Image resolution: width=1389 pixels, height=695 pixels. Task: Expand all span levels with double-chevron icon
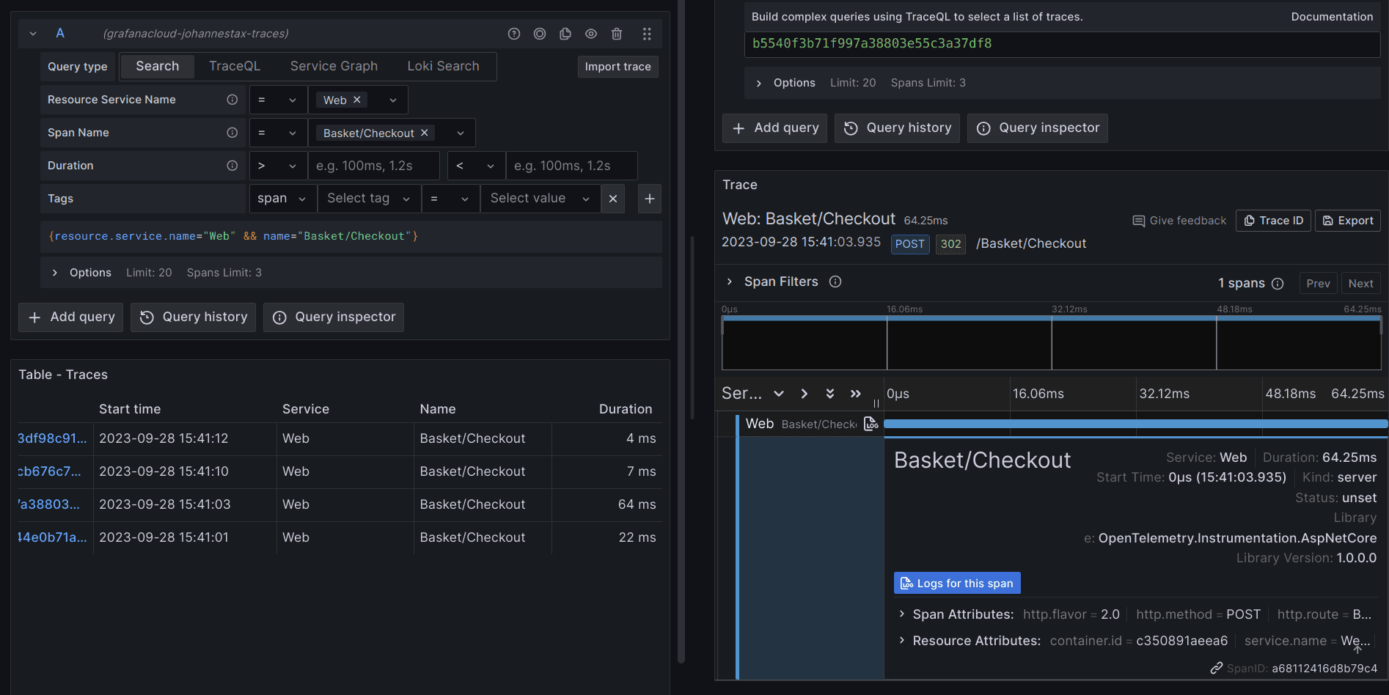point(829,393)
